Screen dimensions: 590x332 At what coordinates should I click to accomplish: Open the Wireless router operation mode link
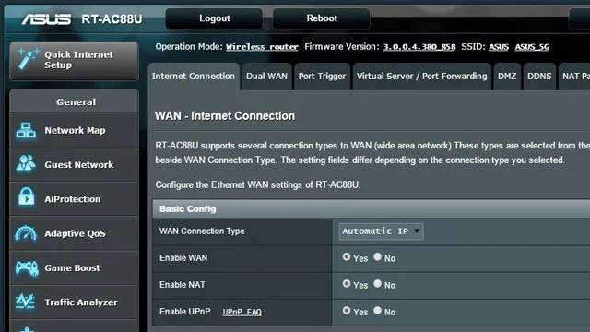click(262, 47)
